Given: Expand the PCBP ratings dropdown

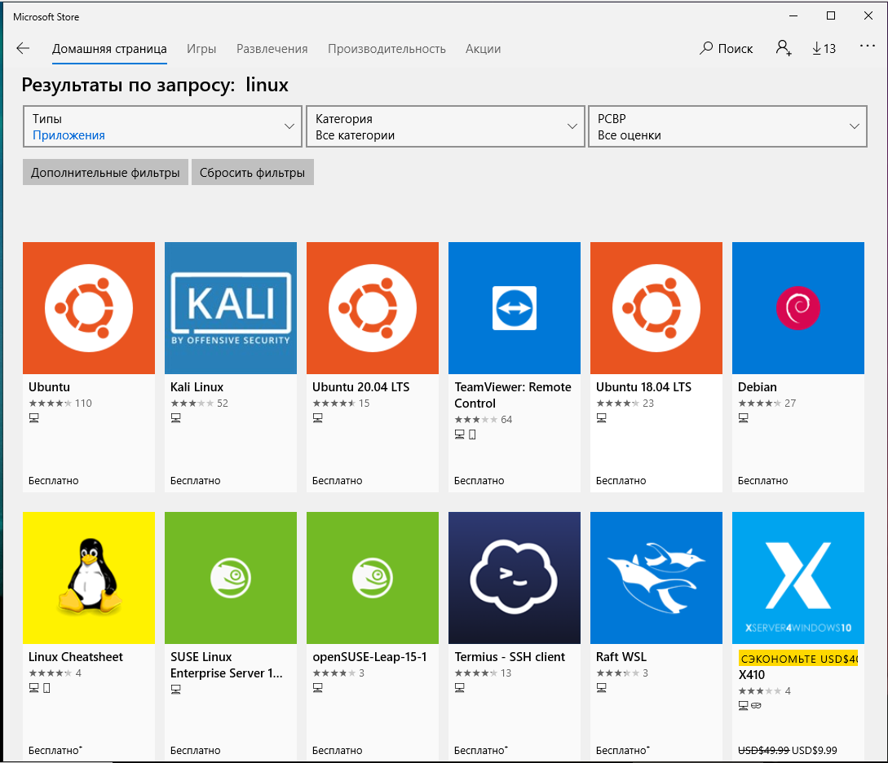Looking at the screenshot, I should (x=727, y=126).
